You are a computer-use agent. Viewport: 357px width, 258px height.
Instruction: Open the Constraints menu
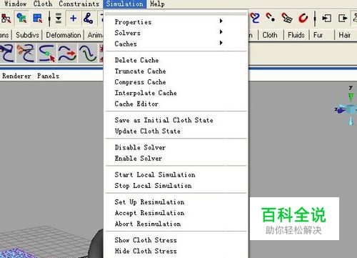coord(79,4)
